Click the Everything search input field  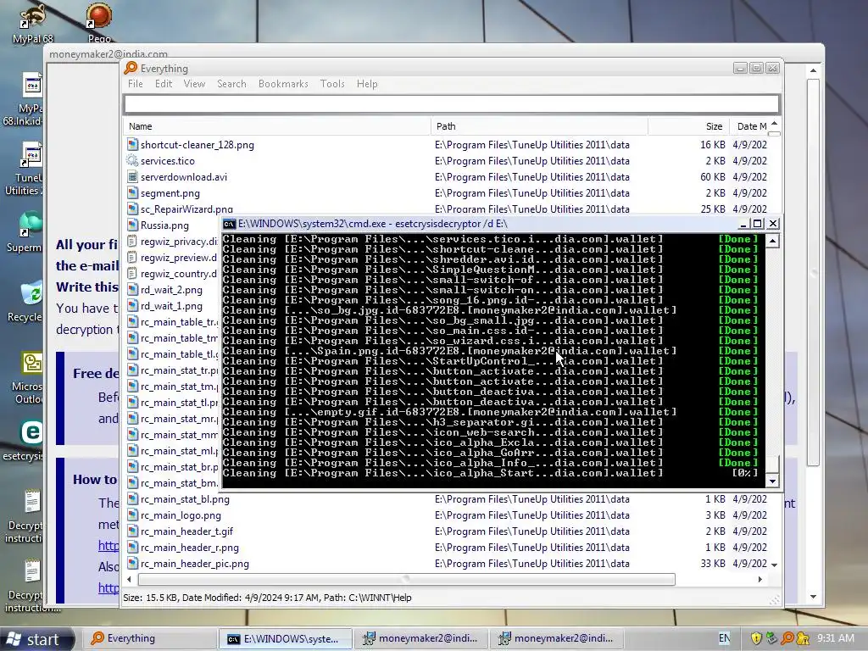pyautogui.click(x=452, y=104)
